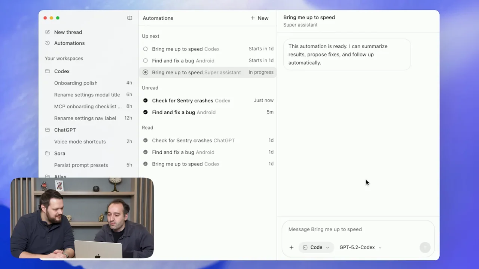This screenshot has width=479, height=269.
Task: Click the Sora workspace folder icon
Action: click(48, 153)
